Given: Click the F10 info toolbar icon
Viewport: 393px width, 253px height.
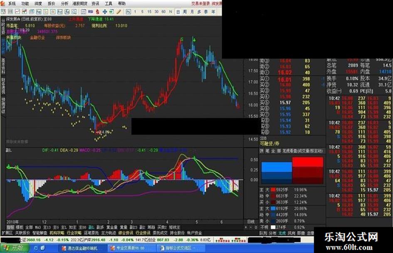Looking at the screenshot, I should [39, 12].
